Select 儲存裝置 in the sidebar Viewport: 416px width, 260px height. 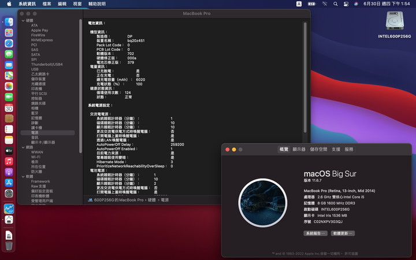pyautogui.click(x=39, y=79)
